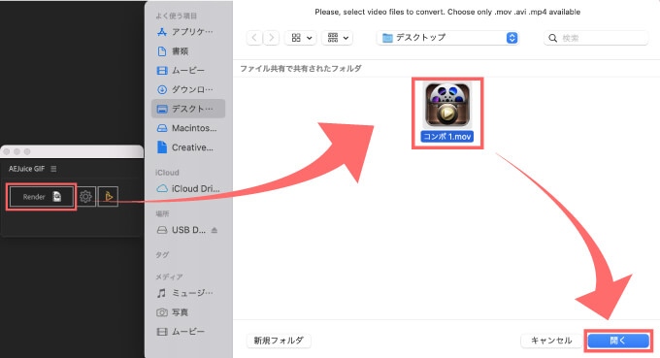Select ムービー under the media section
This screenshot has height=358, width=660.
(x=187, y=332)
